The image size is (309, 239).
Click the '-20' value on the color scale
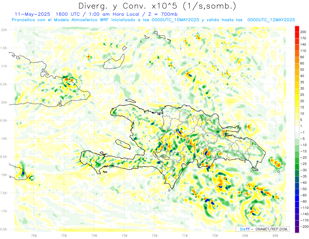tap(303, 158)
